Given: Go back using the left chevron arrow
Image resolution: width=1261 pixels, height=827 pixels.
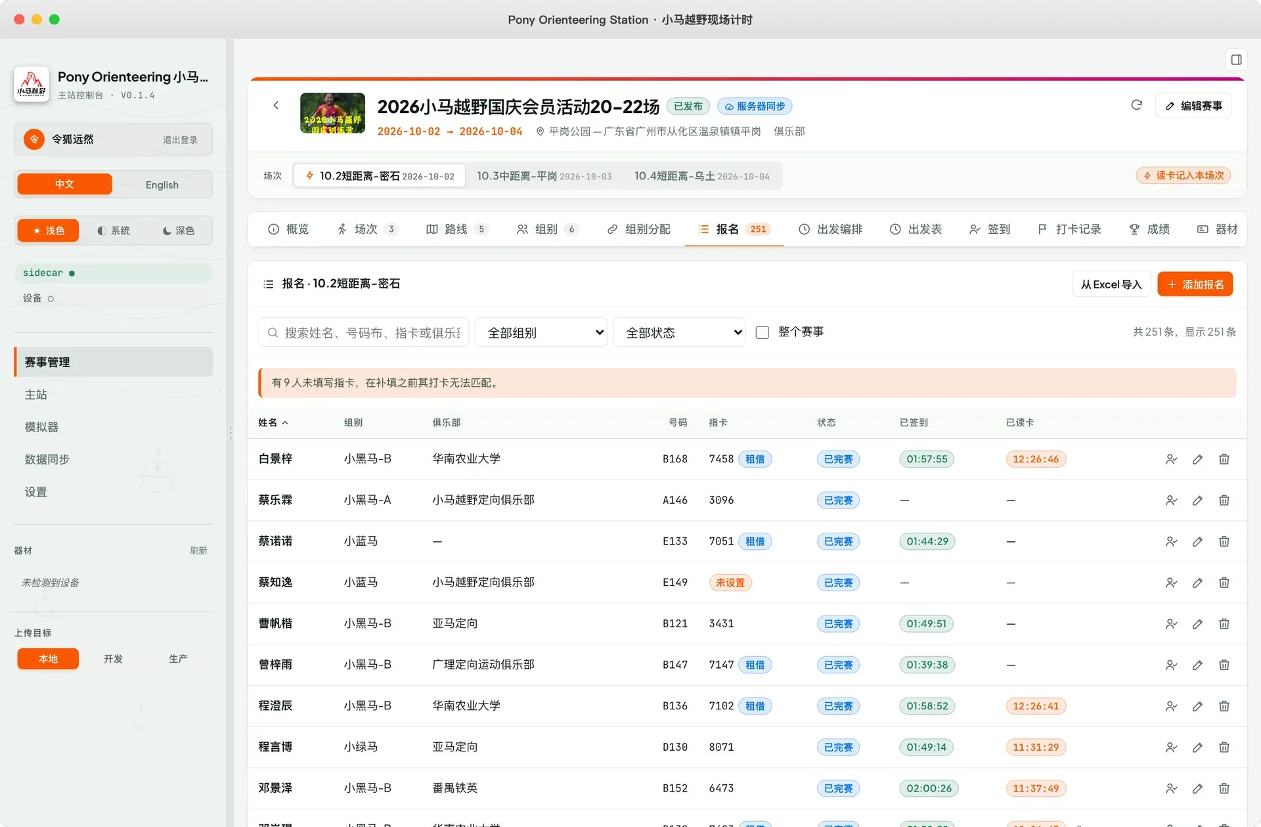Looking at the screenshot, I should click(276, 105).
